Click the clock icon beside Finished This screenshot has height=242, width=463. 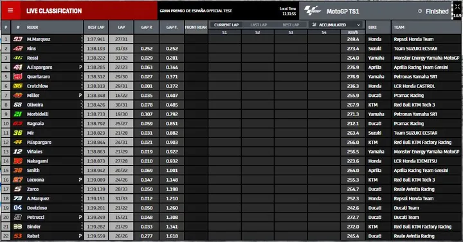(x=420, y=11)
